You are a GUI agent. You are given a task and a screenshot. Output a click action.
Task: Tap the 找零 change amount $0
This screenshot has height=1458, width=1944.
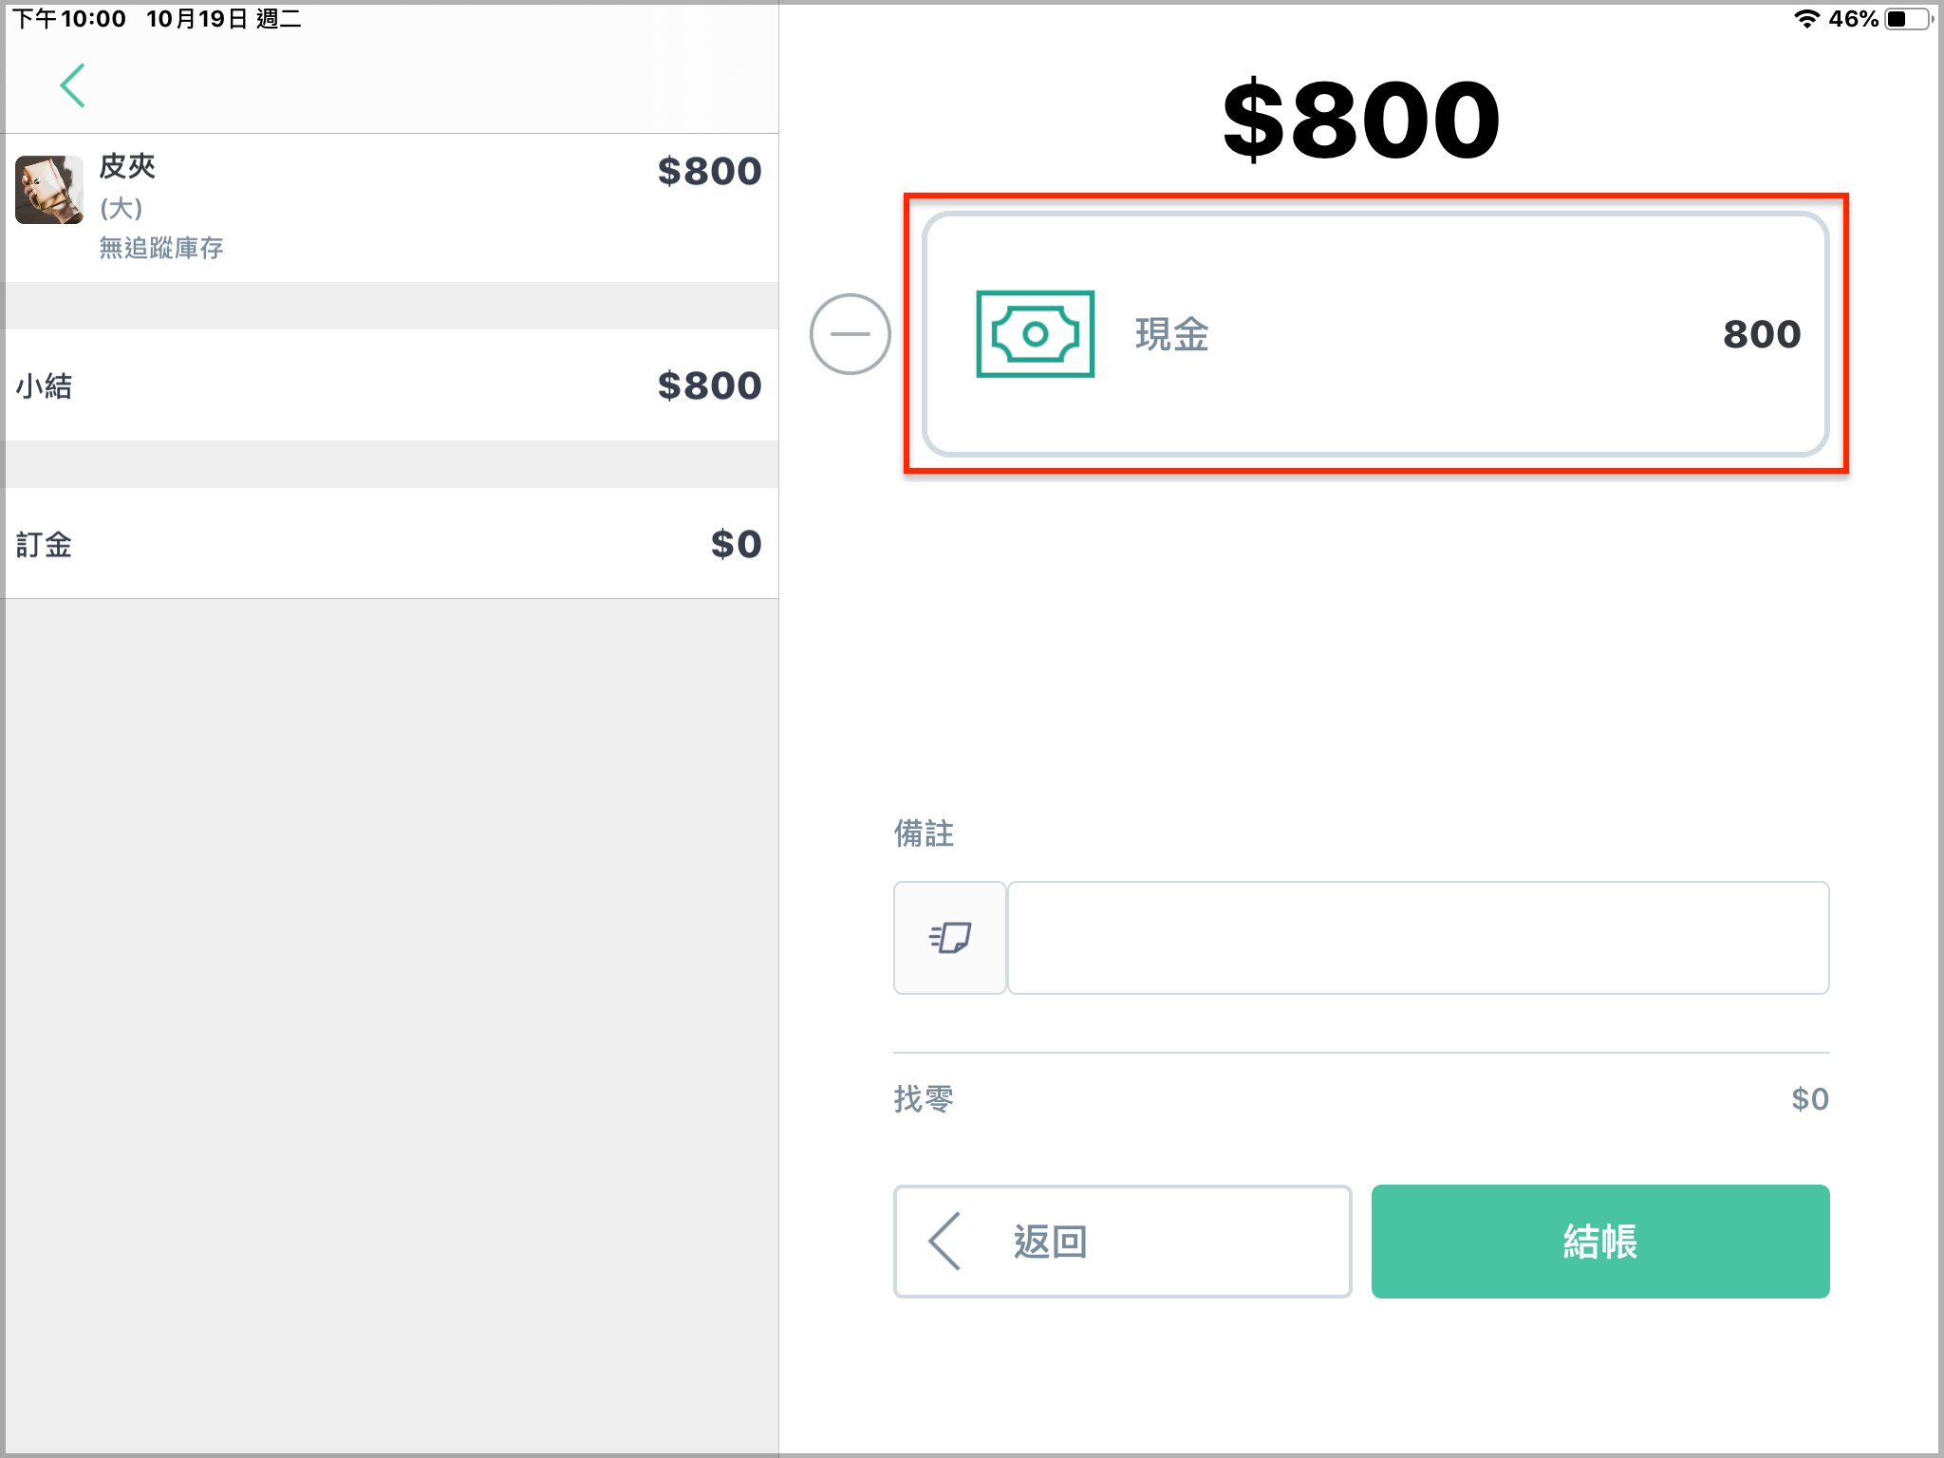[x=1809, y=1099]
